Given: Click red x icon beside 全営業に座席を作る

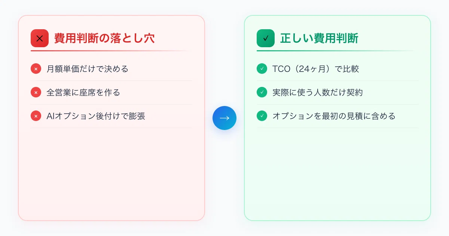Looking at the screenshot, I should 36,93.
